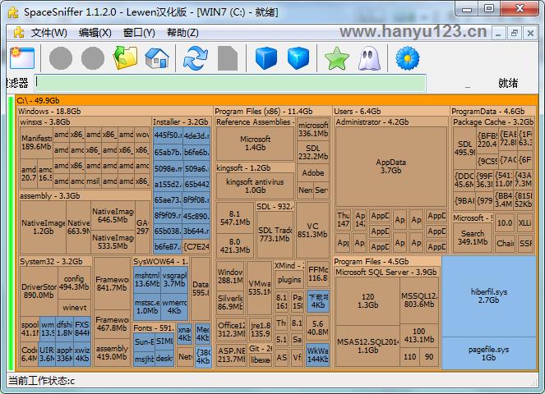Click the Go Home house icon
Image resolution: width=545 pixels, height=394 pixels.
click(156, 58)
